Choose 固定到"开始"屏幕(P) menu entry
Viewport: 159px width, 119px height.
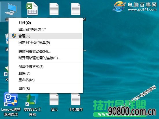pos(46,43)
